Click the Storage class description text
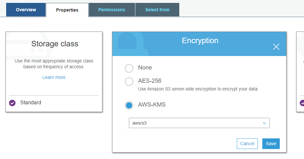This screenshot has width=304, height=159. pos(54,64)
